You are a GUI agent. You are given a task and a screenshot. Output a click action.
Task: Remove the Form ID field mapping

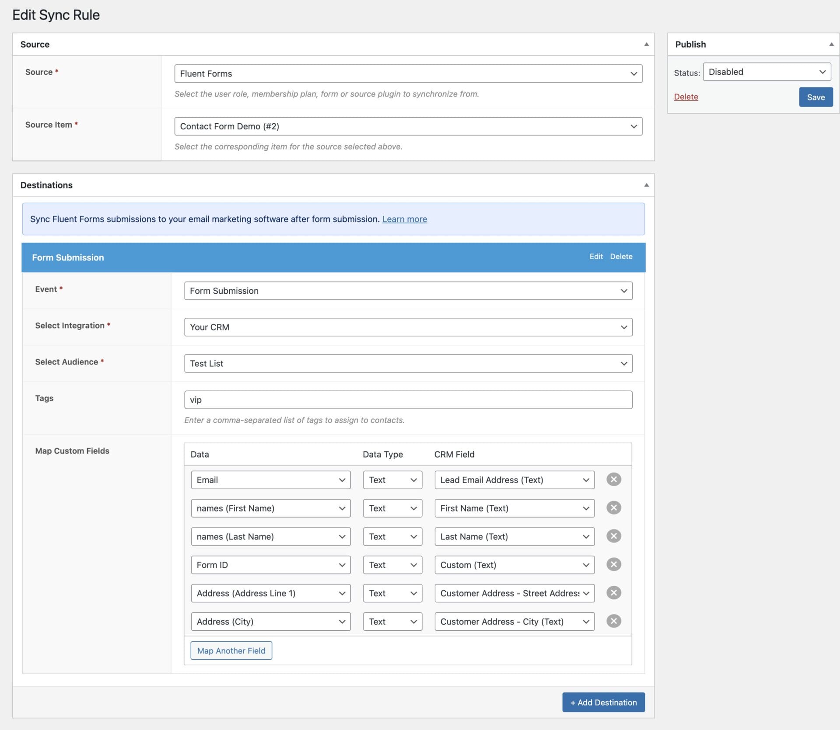(x=613, y=564)
